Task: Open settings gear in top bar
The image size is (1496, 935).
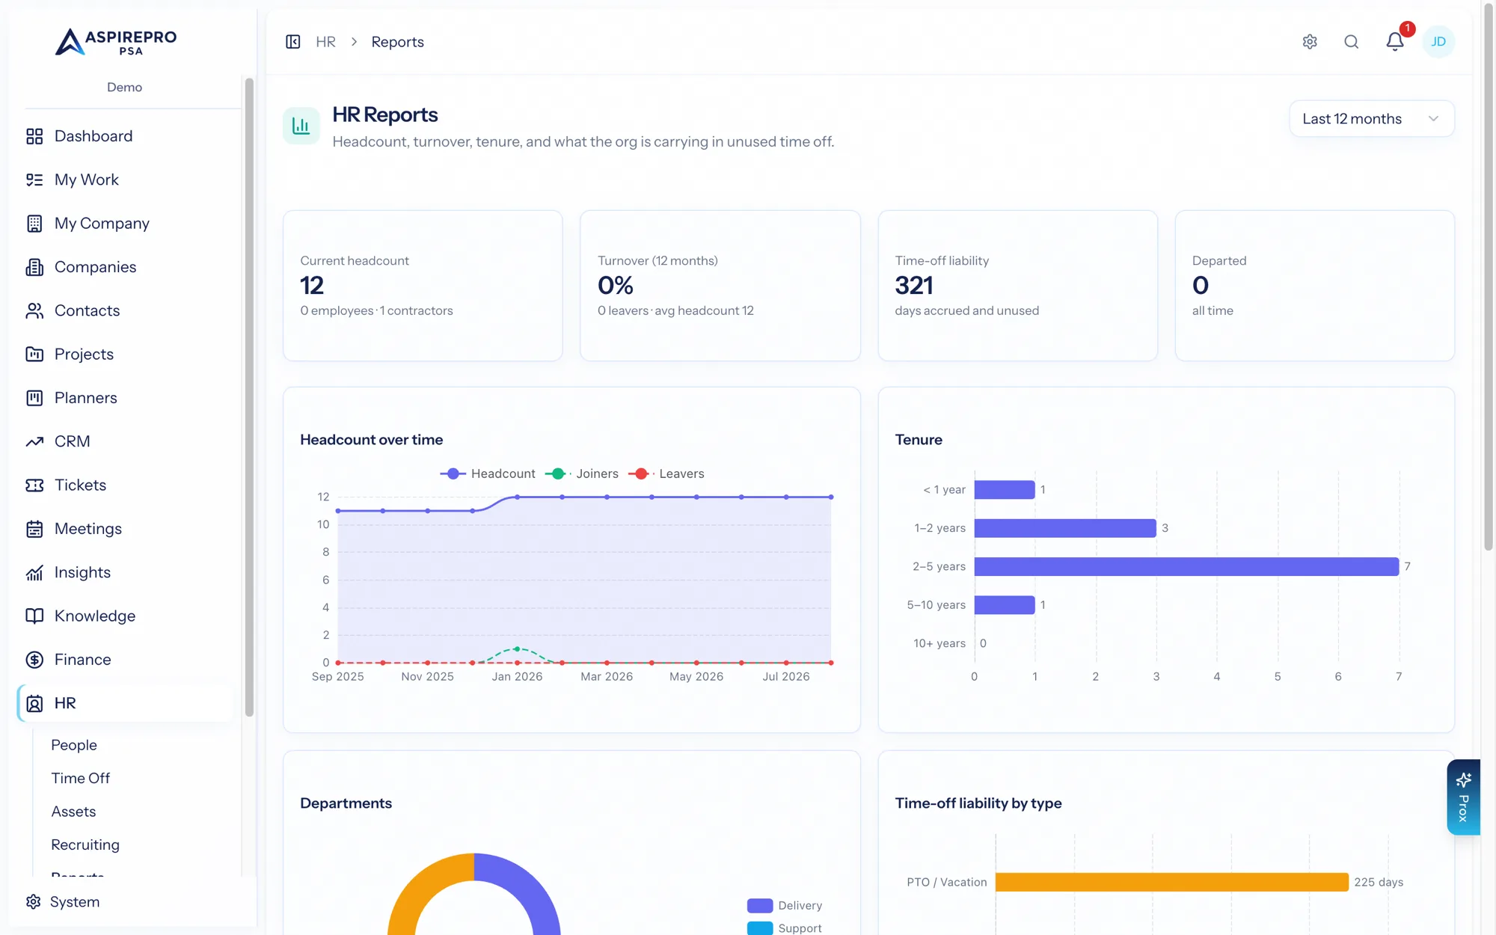Action: [1310, 42]
